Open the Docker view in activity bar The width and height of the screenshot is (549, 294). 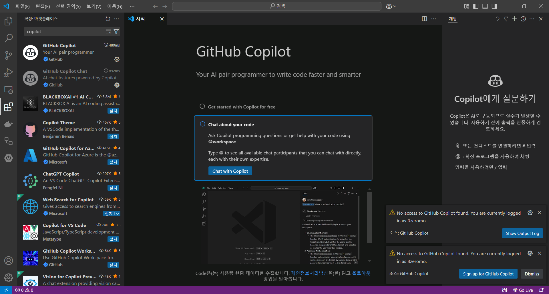(9, 124)
